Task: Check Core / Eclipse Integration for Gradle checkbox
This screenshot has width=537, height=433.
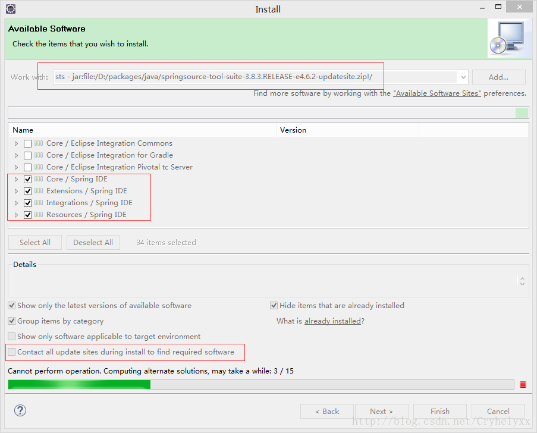Action: [x=28, y=155]
